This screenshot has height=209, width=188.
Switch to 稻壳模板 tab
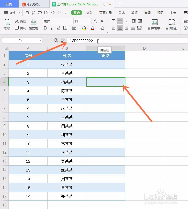33,4
